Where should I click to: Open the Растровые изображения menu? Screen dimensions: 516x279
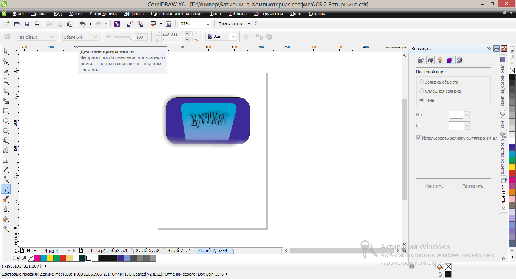click(x=177, y=14)
